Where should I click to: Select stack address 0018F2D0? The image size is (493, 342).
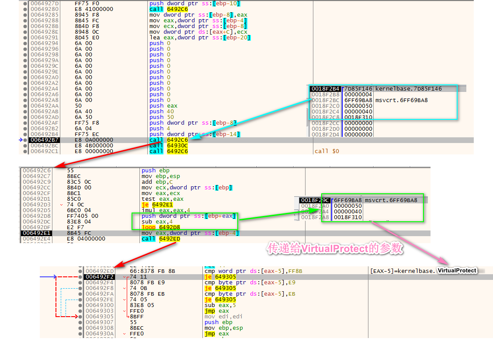326,129
